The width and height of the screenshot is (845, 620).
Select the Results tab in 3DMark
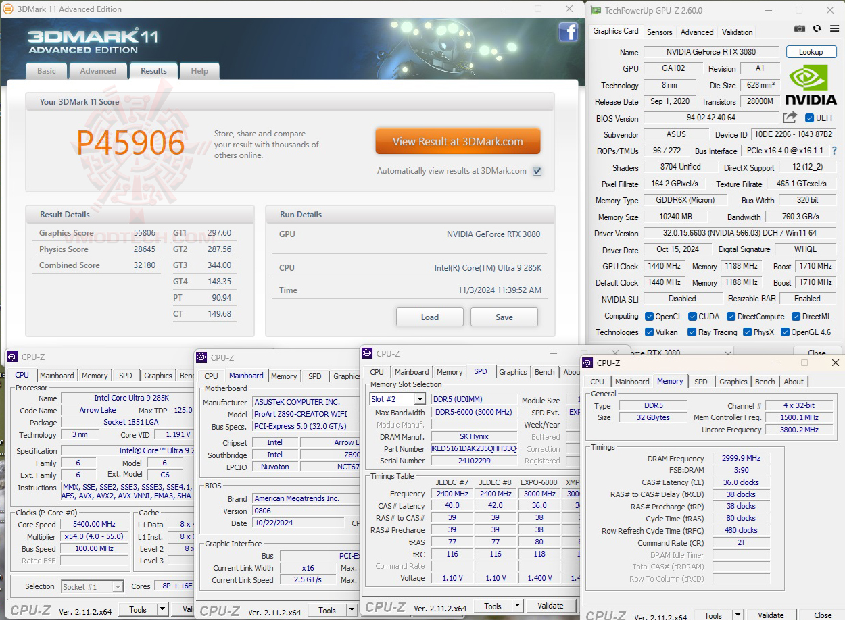coord(153,70)
